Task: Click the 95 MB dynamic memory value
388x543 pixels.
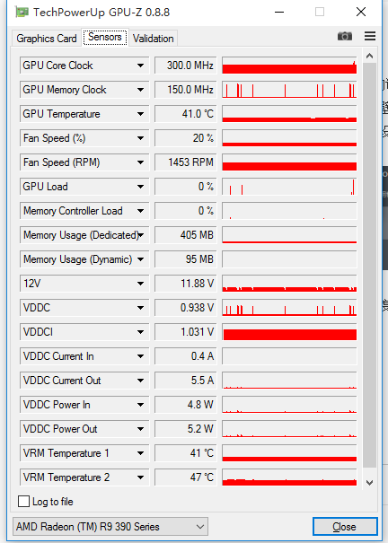Action: [185, 259]
